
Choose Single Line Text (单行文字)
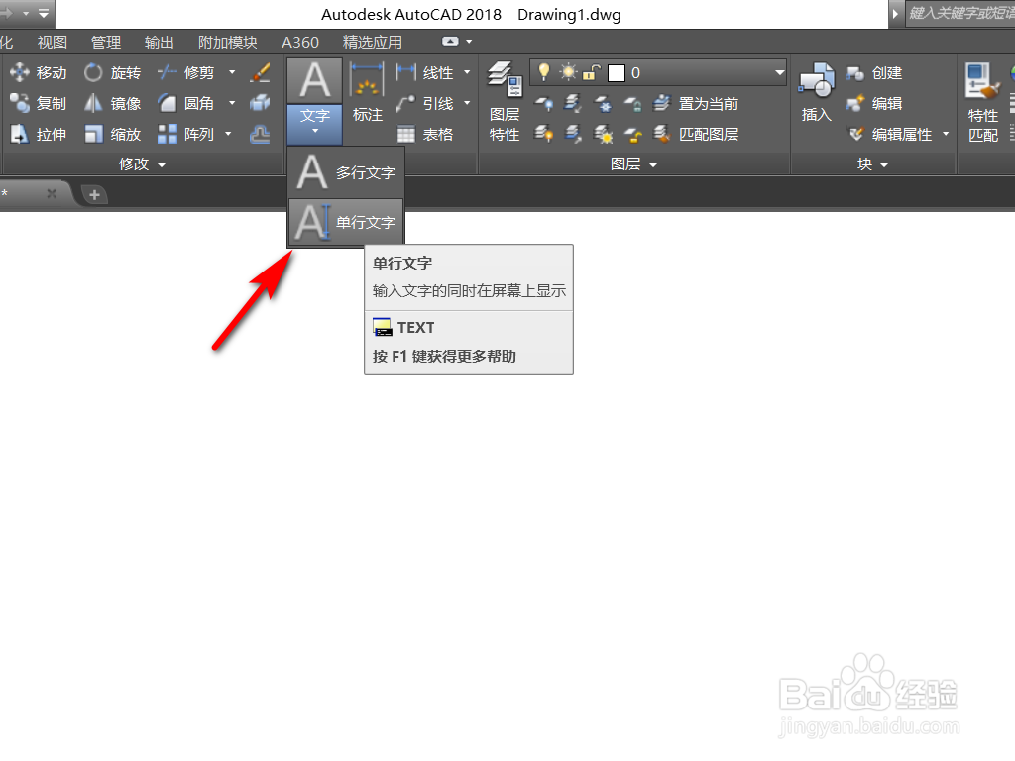[x=346, y=222]
